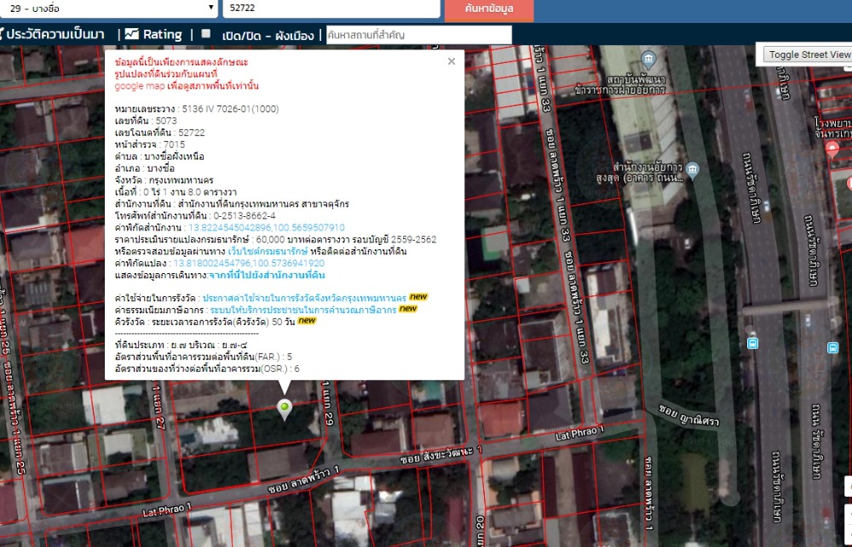
Task: Click the hospital pin on the map
Action: 833,149
